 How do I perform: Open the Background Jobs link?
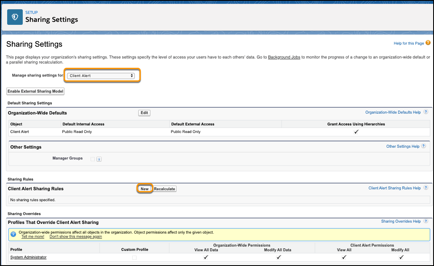pyautogui.click(x=284, y=57)
